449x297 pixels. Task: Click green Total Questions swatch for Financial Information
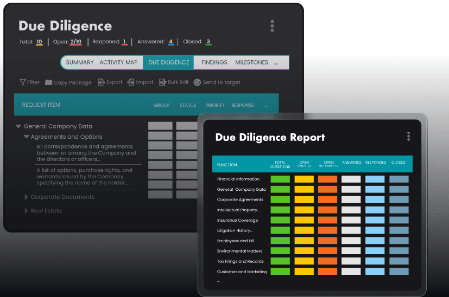pos(280,179)
